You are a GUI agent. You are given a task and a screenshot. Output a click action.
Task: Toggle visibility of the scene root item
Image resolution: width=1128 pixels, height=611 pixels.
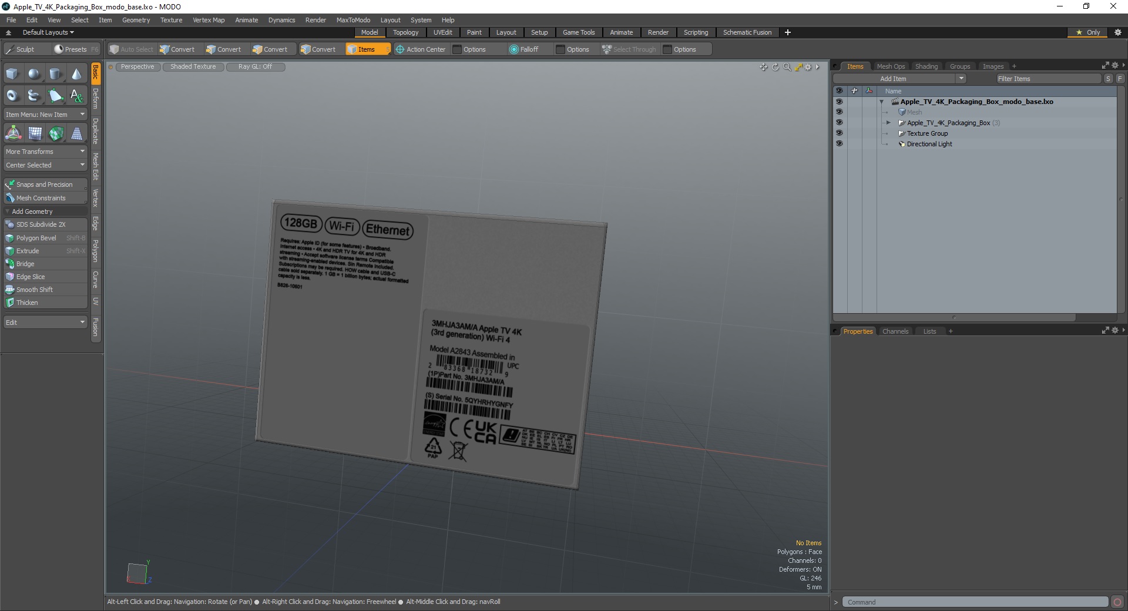coord(839,102)
